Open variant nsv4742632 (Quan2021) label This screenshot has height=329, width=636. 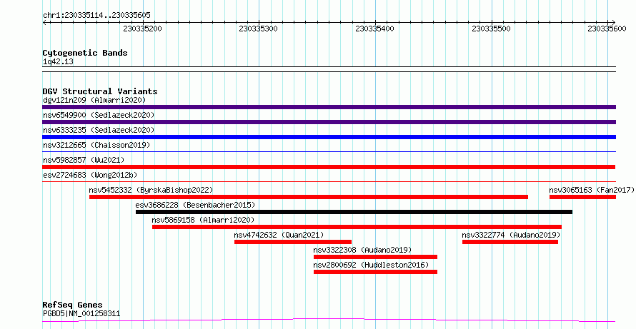279,235
